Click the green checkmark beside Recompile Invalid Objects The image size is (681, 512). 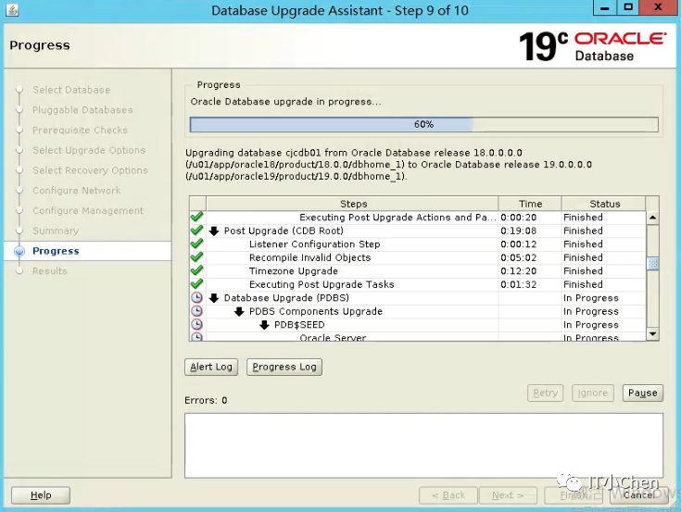coord(196,257)
